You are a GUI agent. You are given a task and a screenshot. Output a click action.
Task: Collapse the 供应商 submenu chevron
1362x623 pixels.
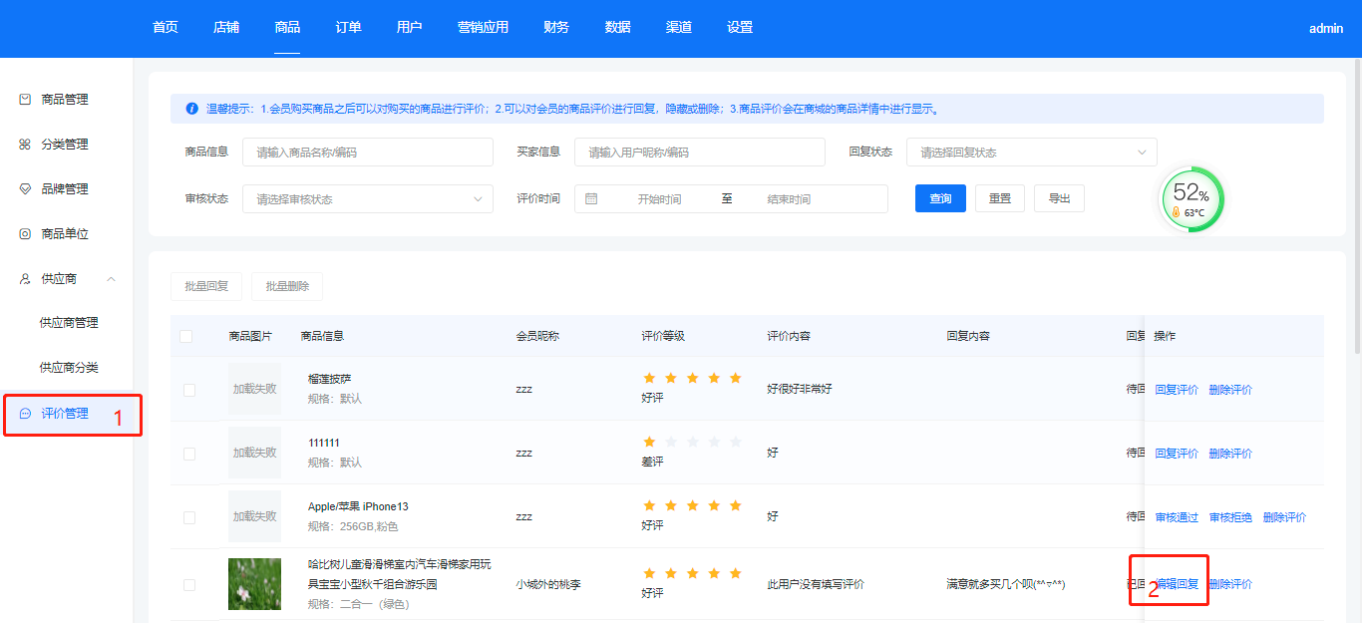pos(111,279)
